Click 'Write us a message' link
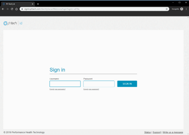Screen dimensions: 189x135 173,132
